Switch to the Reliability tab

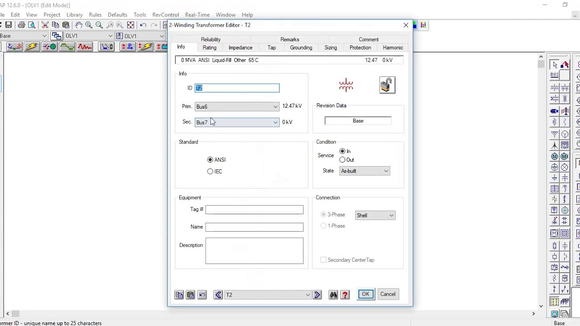pos(211,39)
